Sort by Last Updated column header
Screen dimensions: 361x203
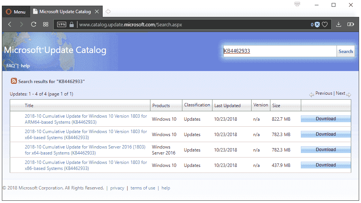(x=228, y=105)
